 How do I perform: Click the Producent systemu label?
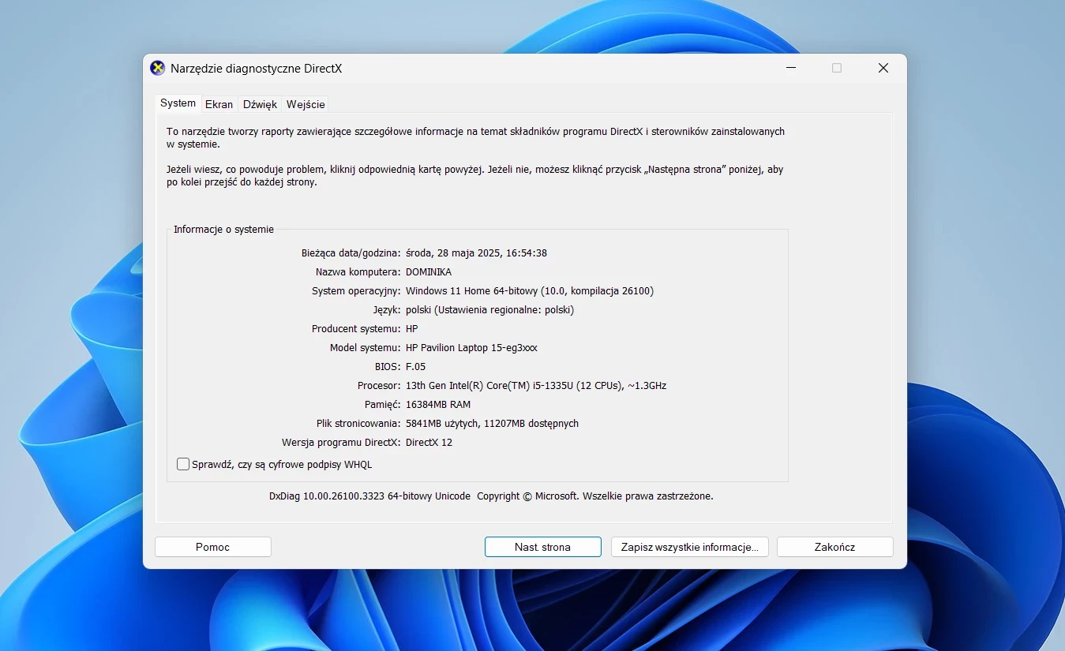(x=356, y=329)
